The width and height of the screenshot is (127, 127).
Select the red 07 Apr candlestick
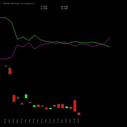(x=10, y=71)
